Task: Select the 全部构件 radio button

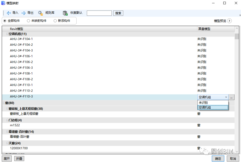Action: pos(5,21)
